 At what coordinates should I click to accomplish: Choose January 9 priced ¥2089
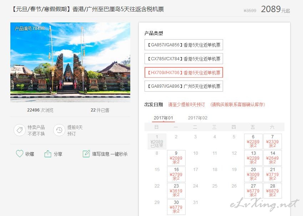click(176, 158)
